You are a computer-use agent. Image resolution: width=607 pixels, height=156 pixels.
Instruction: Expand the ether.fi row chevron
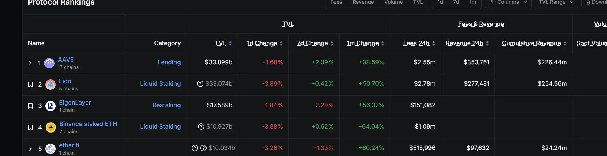[30, 149]
